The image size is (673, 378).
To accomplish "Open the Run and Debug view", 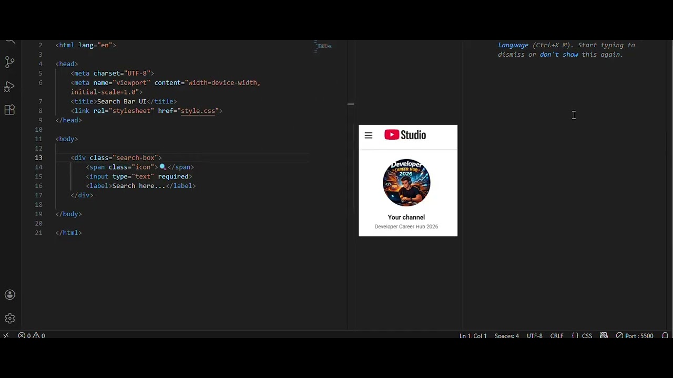I will point(9,86).
